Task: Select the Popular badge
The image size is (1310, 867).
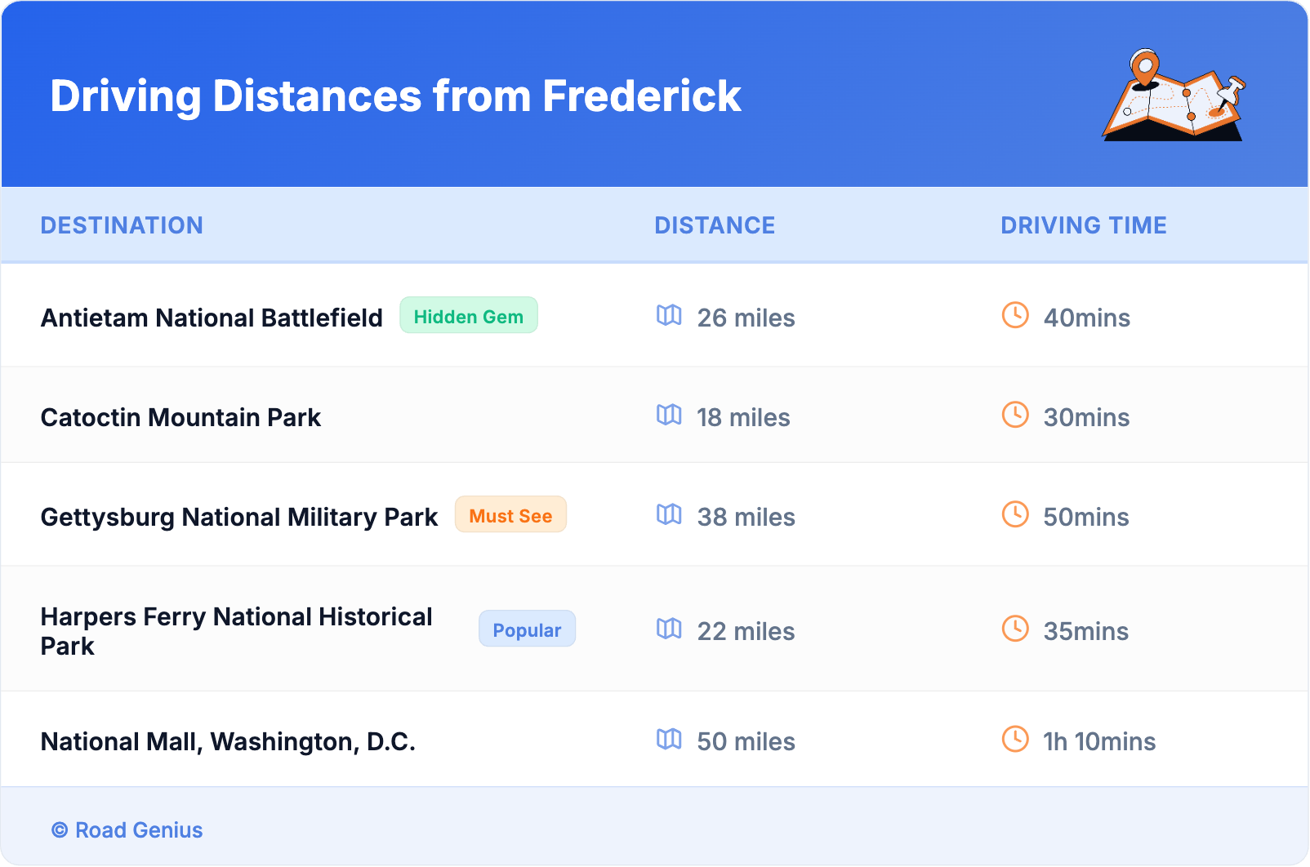Action: tap(527, 629)
